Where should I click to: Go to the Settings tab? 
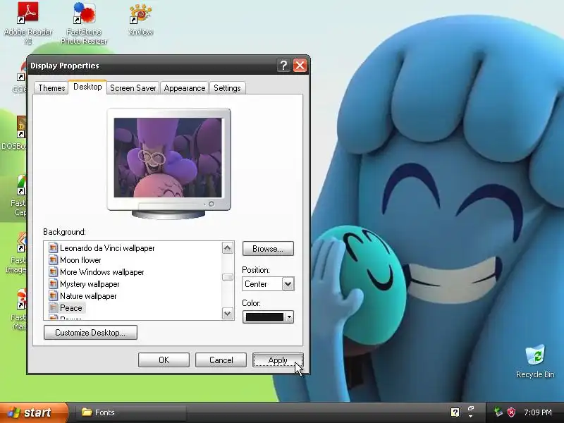click(227, 88)
